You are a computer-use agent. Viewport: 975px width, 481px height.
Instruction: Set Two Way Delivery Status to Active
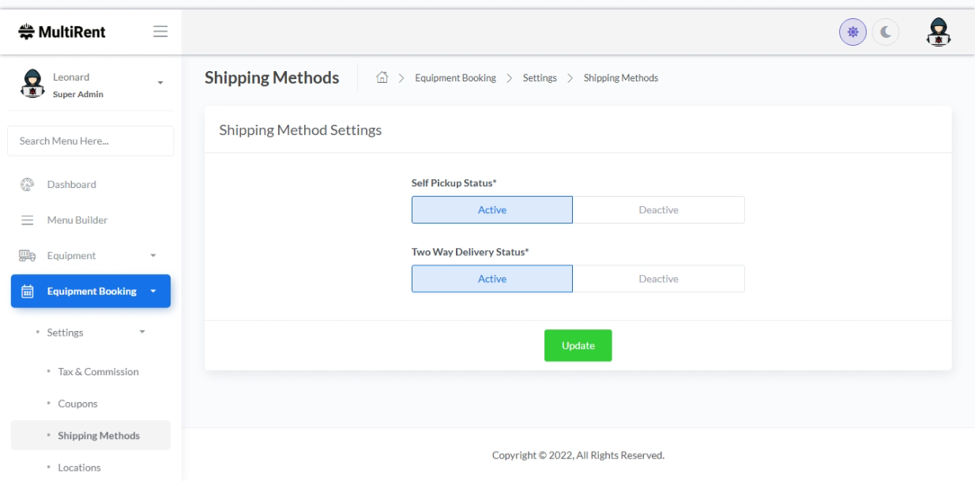(491, 279)
